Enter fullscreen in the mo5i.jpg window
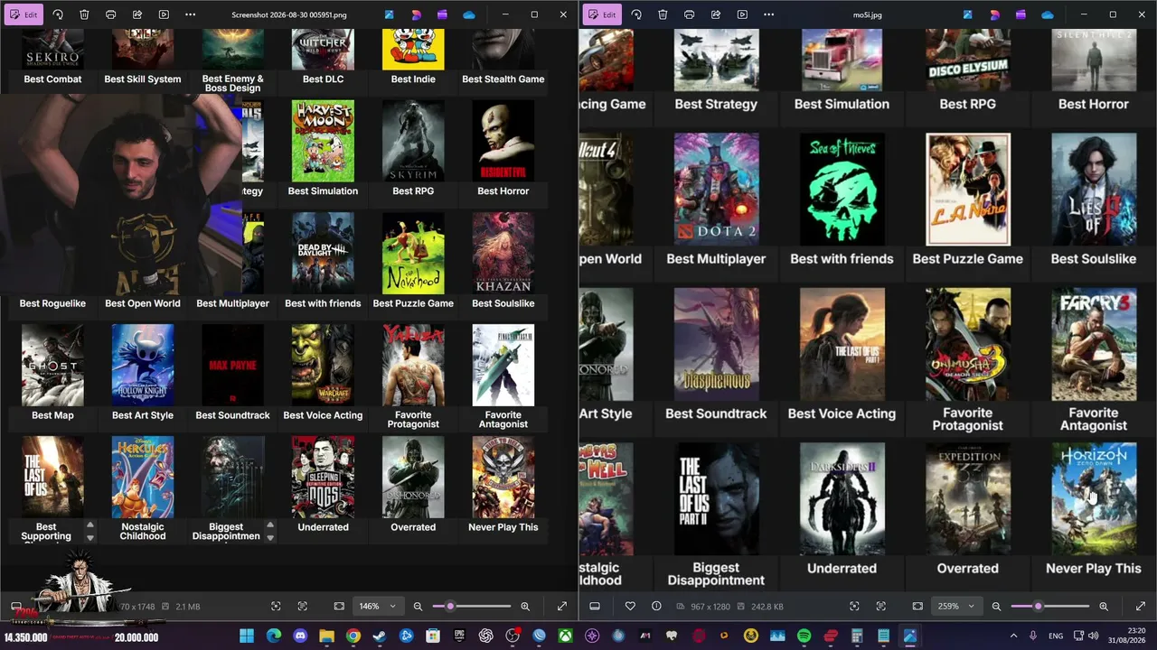Image resolution: width=1157 pixels, height=650 pixels. tap(1141, 607)
